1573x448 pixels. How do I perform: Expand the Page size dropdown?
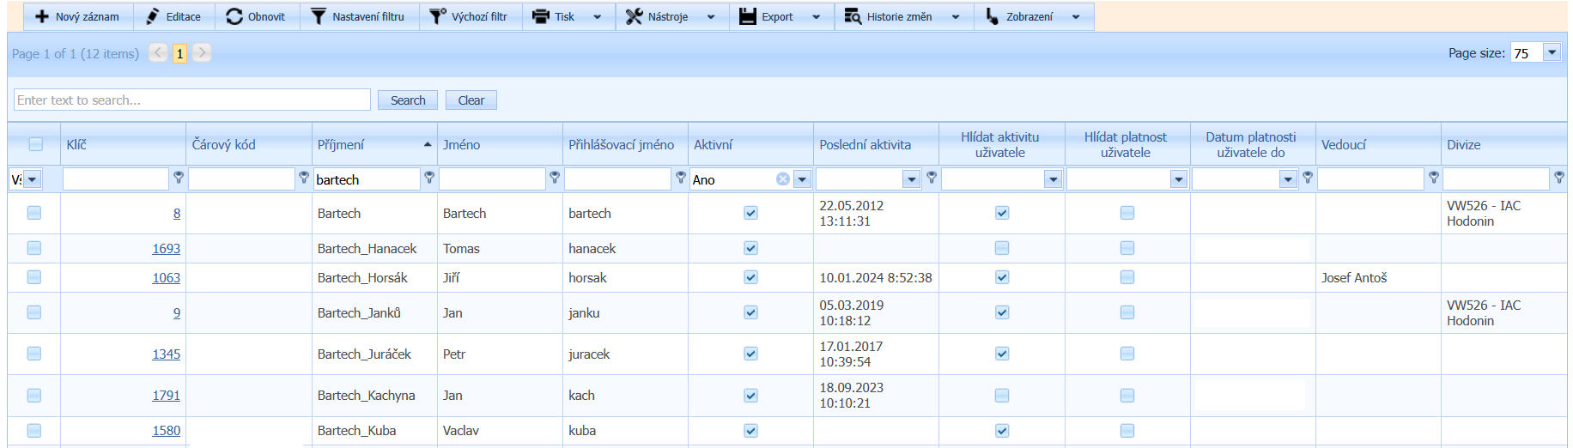(1552, 52)
